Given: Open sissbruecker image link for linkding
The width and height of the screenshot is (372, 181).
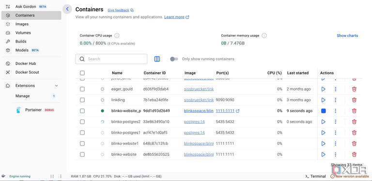Looking at the screenshot, I should pos(199,100).
